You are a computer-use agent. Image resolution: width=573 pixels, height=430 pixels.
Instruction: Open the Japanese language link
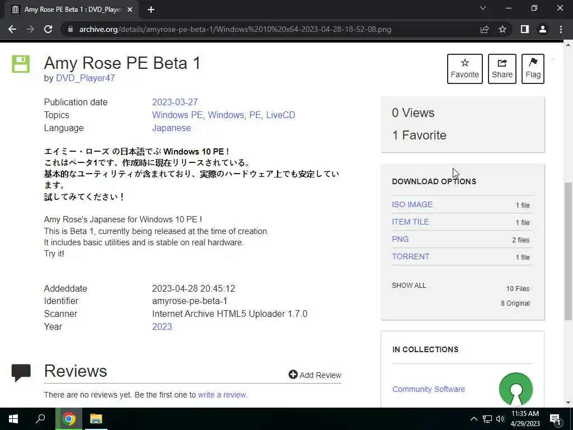tap(171, 128)
